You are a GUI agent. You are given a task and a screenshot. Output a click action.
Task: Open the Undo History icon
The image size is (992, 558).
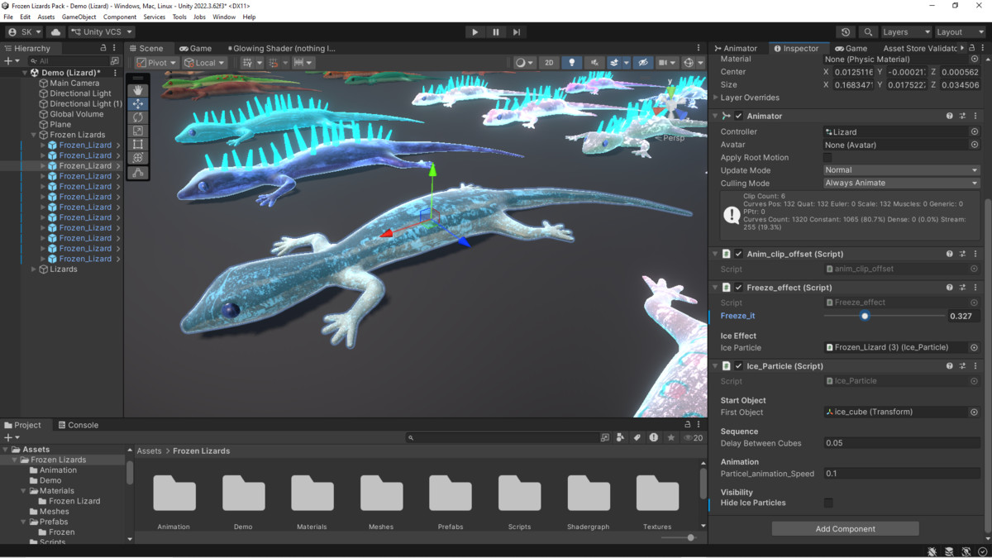point(846,32)
